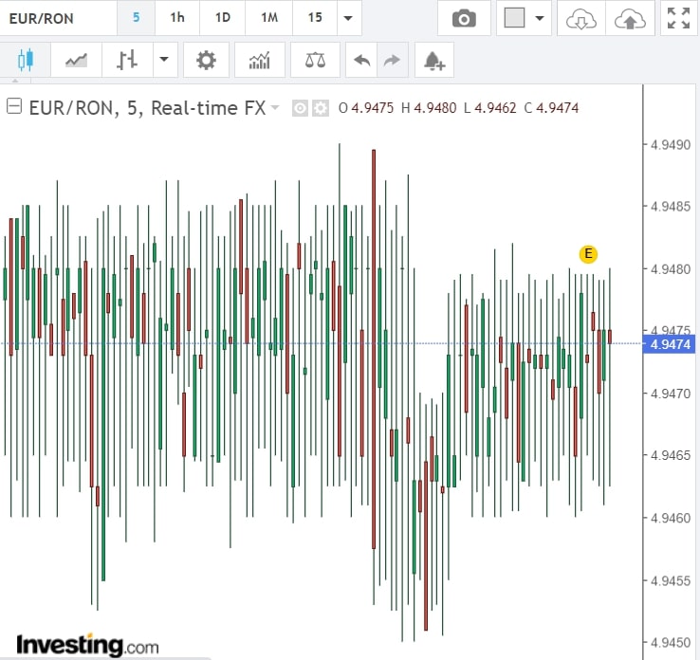
Task: Load a saved chart layout from cloud
Action: coord(580,18)
